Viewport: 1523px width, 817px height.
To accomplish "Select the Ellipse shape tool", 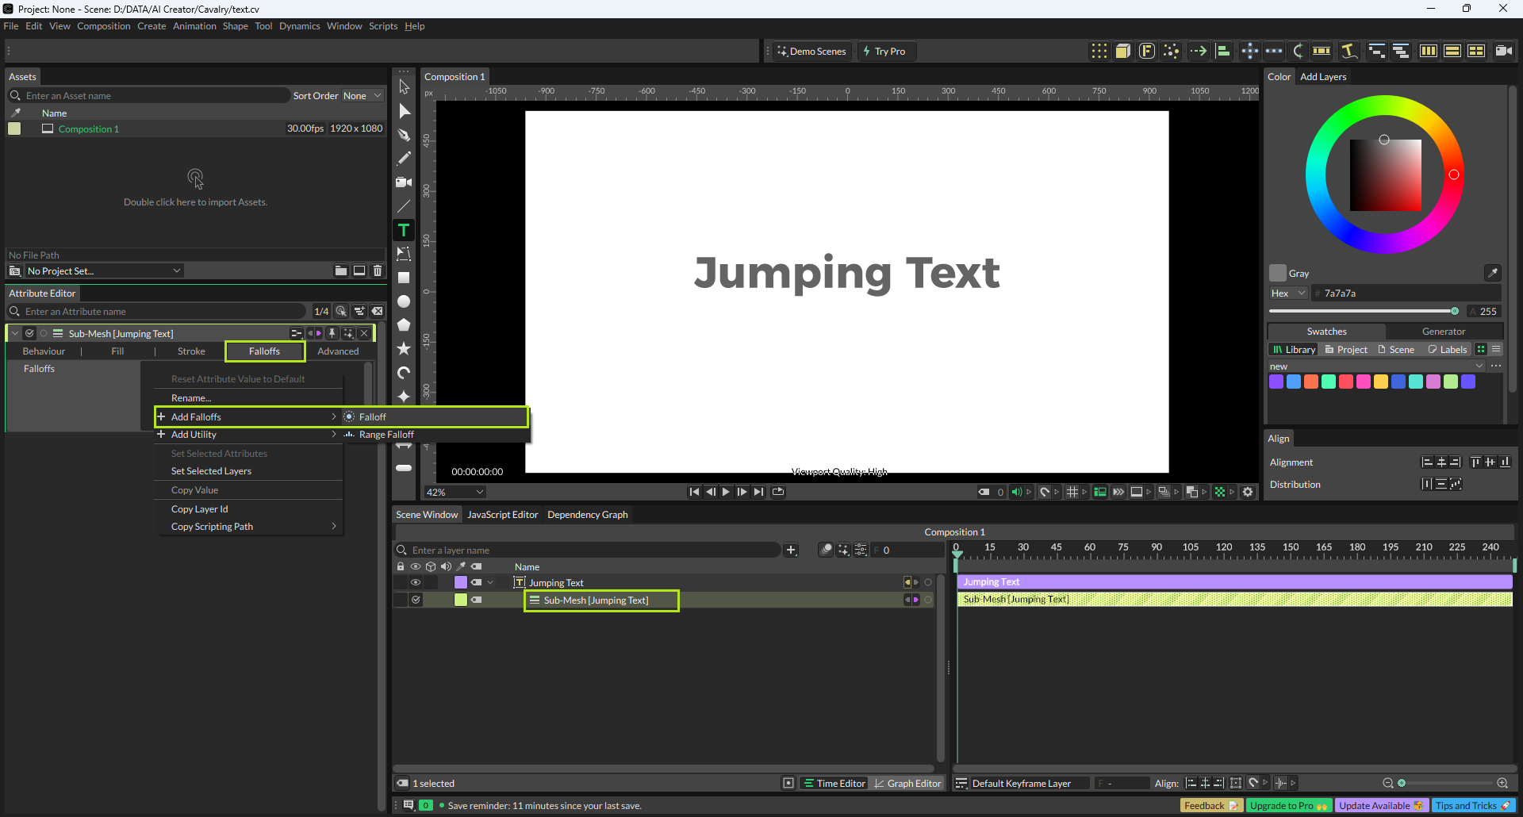I will (404, 301).
